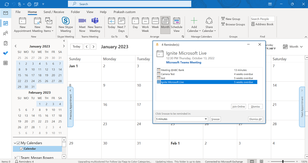Check the Team: Megan Bowen calendar

pos(18,158)
